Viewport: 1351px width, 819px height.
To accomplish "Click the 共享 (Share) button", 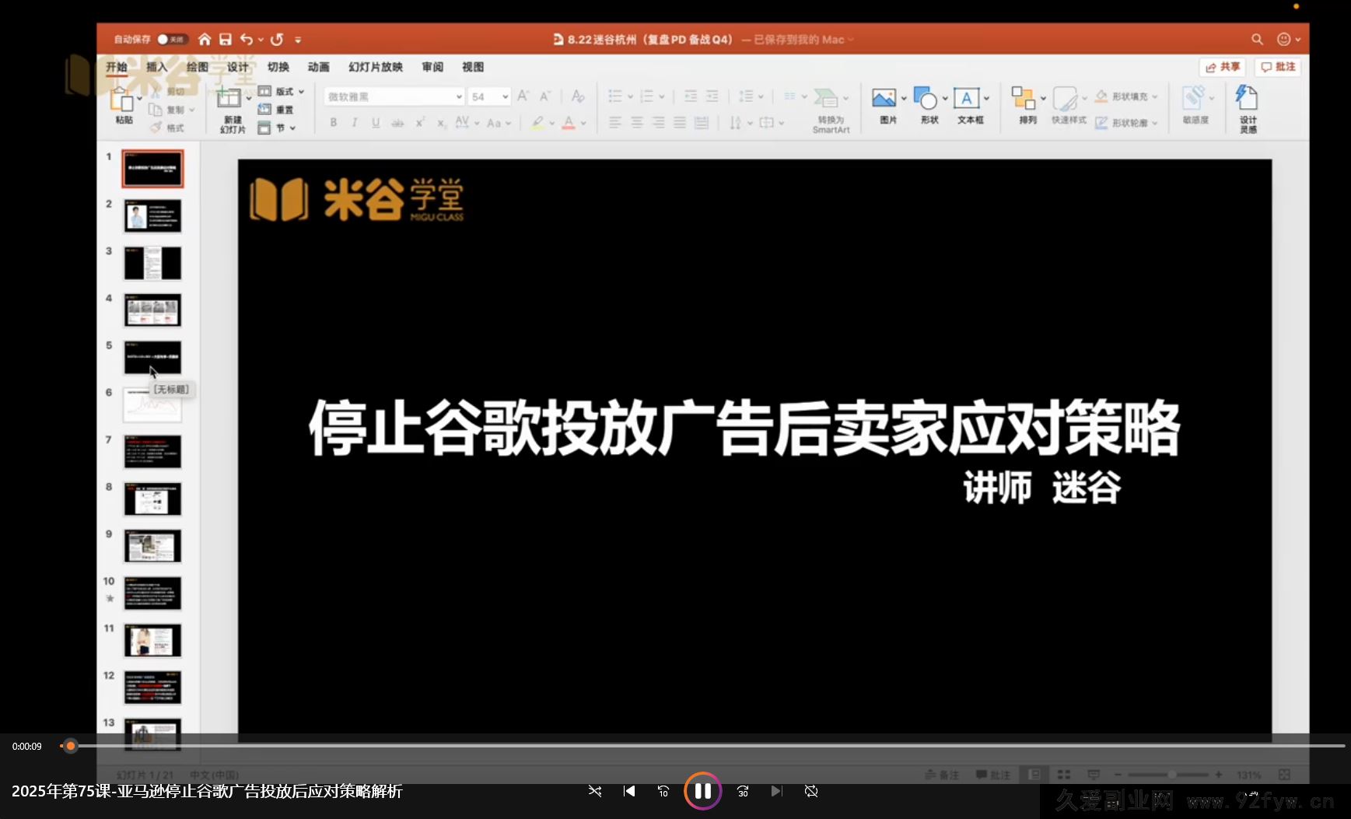I will pyautogui.click(x=1223, y=68).
